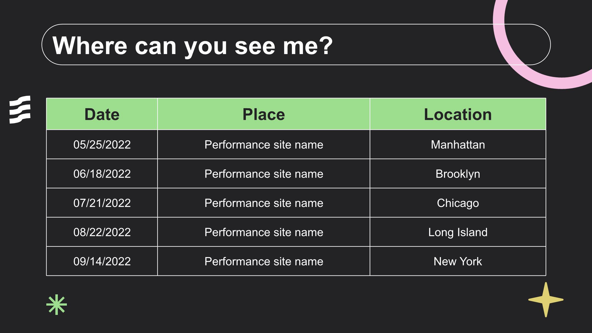Click Performance site name in Manhattan row
Image resolution: width=592 pixels, height=333 pixels.
coord(264,144)
